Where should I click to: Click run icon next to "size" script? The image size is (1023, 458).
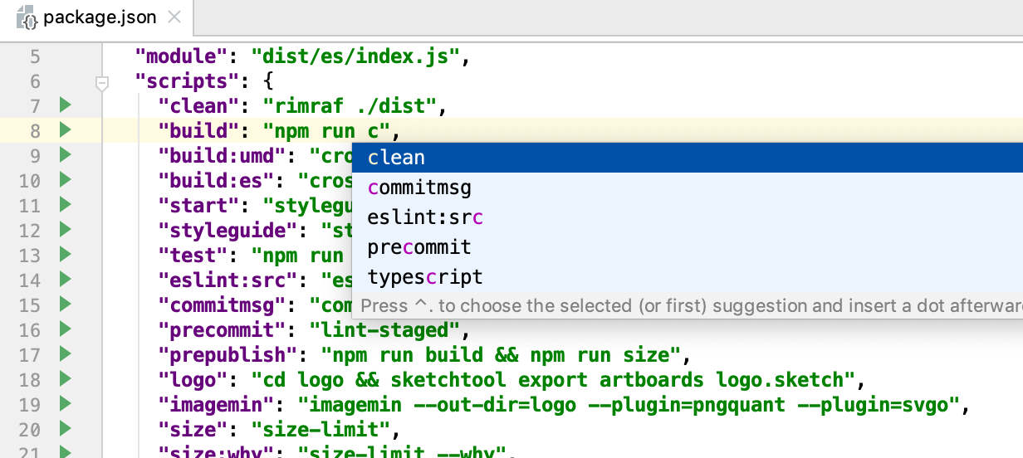point(66,429)
